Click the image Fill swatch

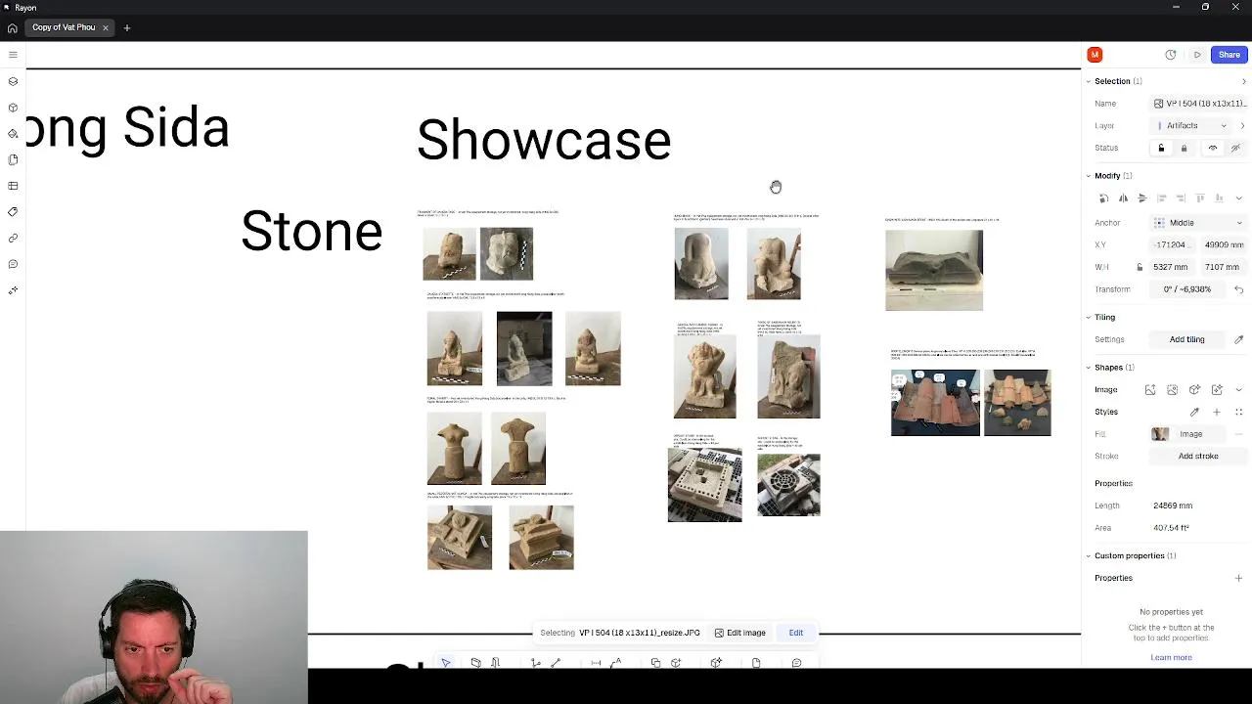coord(1160,434)
